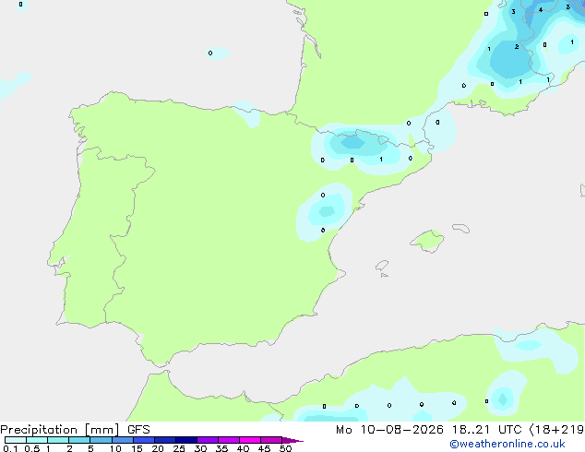Click the date text 'Mo 10-08-2026'
The image size is (585, 452).
tap(389, 430)
